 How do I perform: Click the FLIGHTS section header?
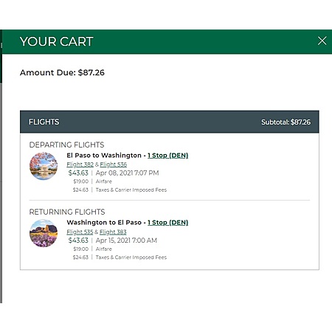[x=44, y=122]
